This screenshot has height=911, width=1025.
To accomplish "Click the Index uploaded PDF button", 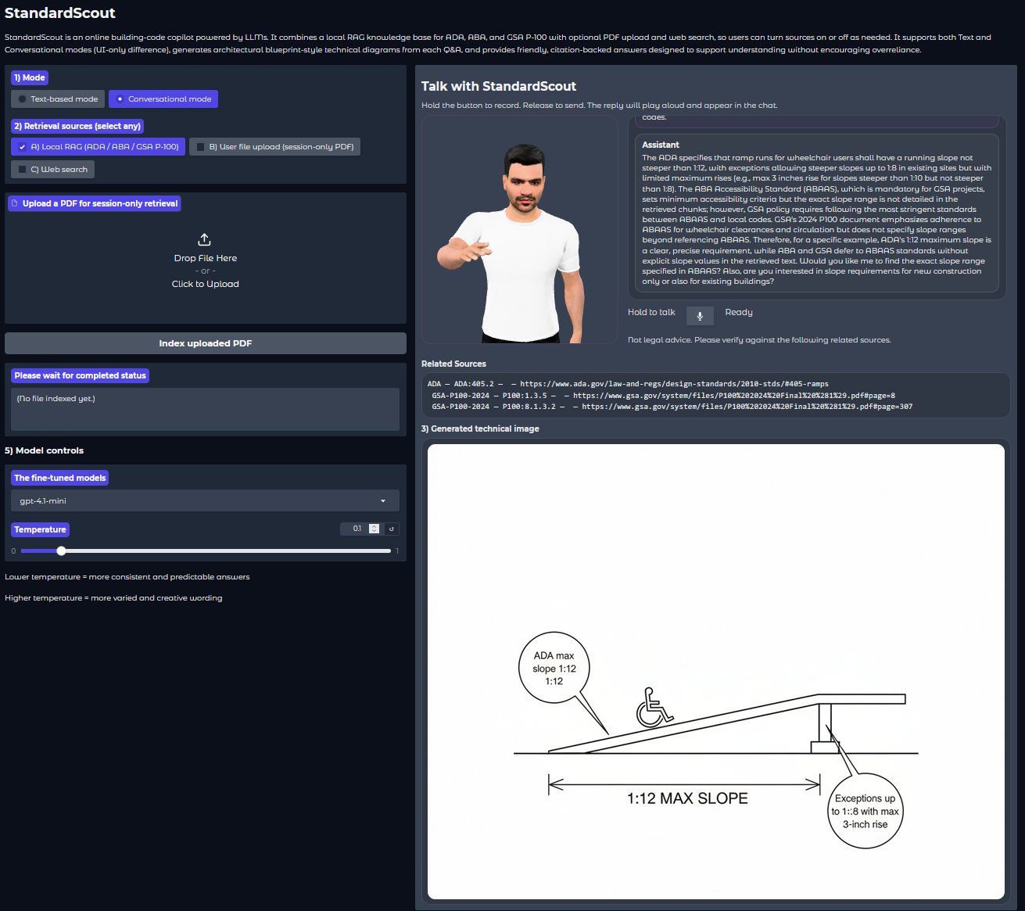I will (x=205, y=343).
